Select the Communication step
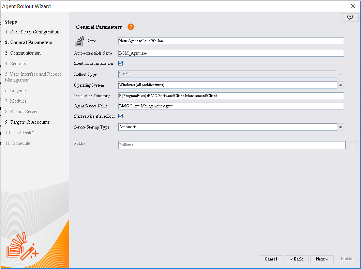The height and width of the screenshot is (269, 361). [x=25, y=53]
